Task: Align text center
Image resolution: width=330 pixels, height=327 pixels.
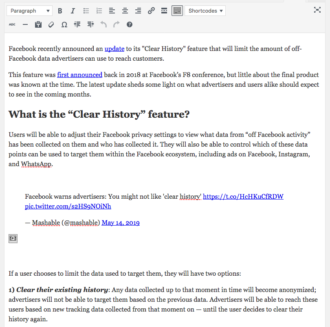Action: coord(125,11)
